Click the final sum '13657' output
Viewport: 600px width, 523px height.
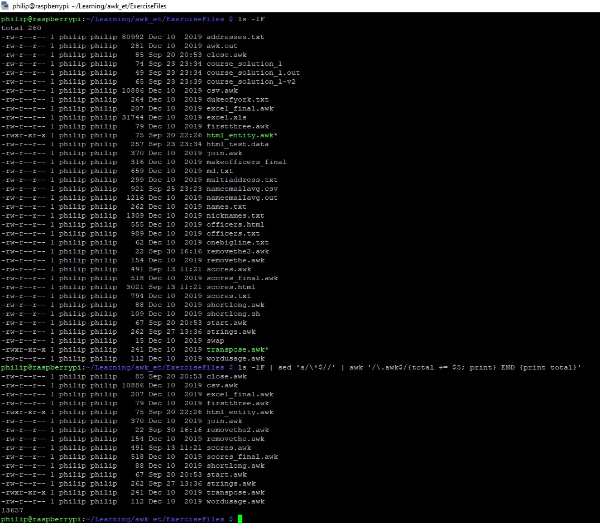pos(12,510)
